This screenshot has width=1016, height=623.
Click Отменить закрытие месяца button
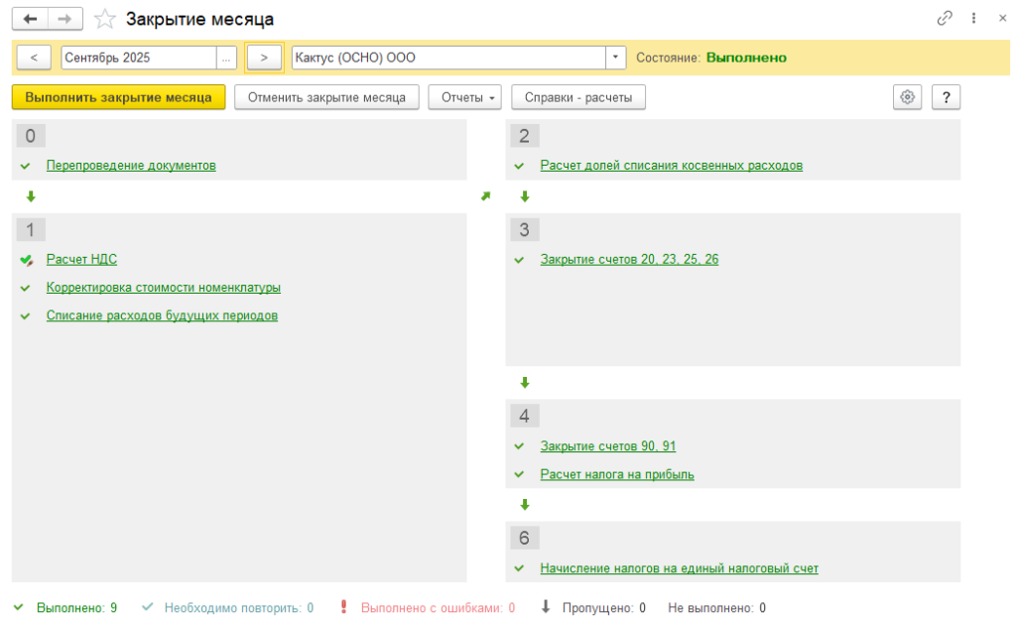(326, 97)
